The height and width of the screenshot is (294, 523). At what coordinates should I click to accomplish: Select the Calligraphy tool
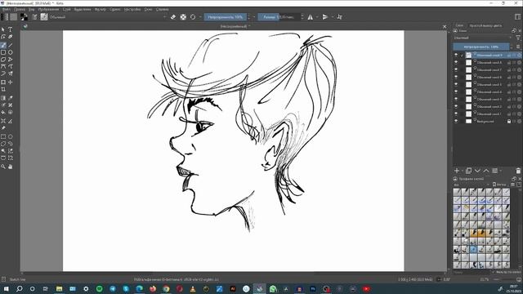coord(11,37)
